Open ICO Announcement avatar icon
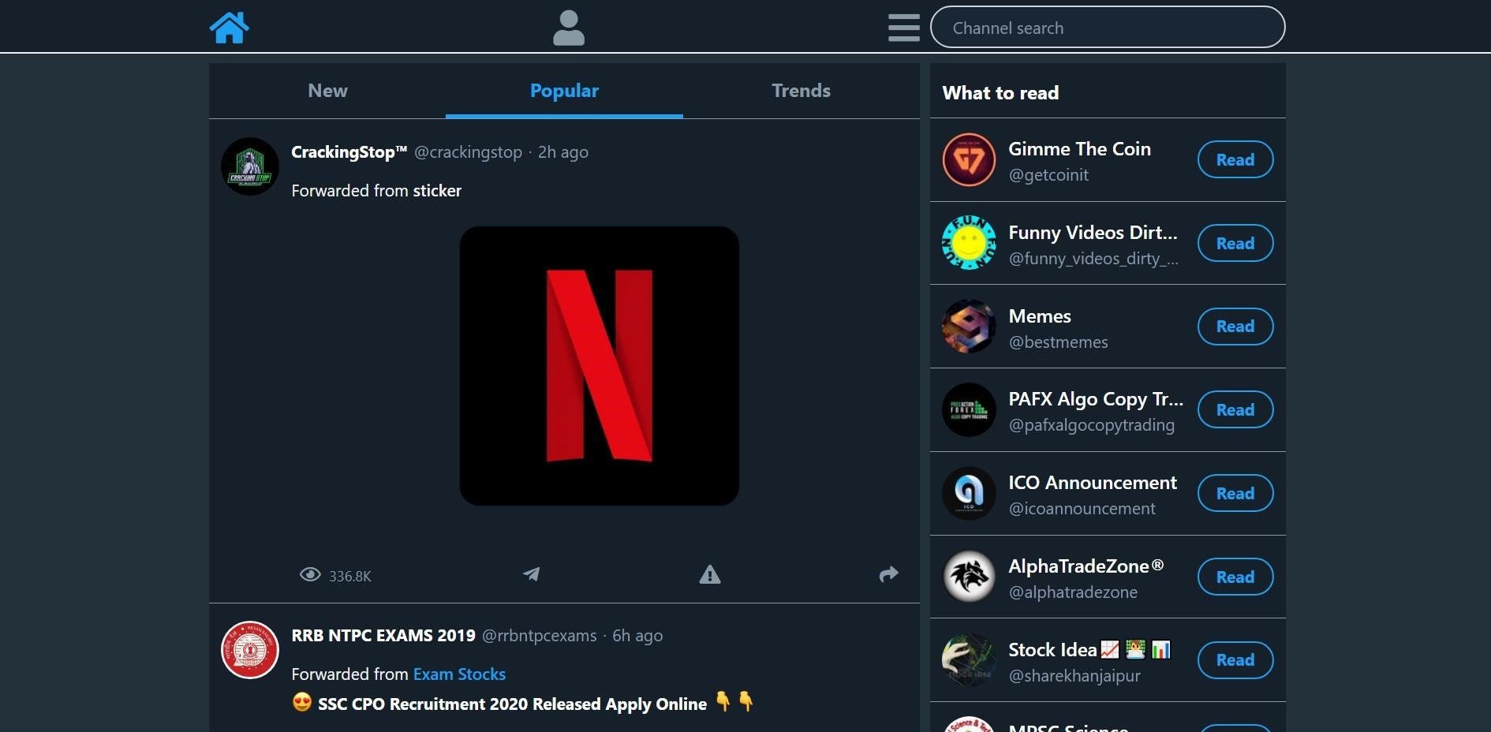The height and width of the screenshot is (732, 1491). pyautogui.click(x=969, y=494)
